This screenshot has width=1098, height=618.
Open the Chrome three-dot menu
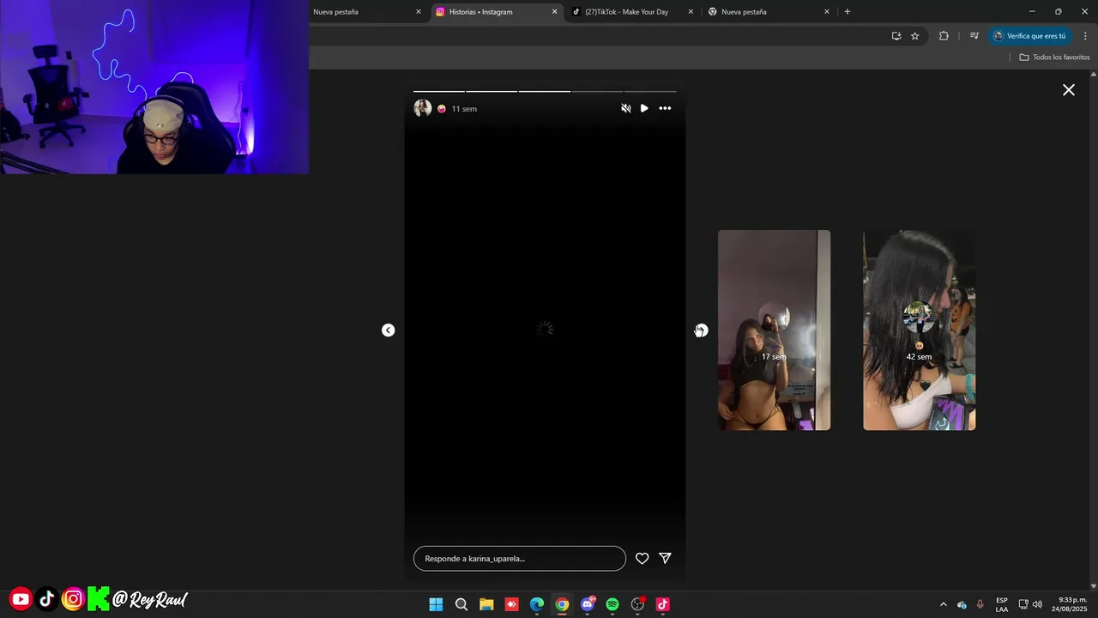pos(1085,36)
